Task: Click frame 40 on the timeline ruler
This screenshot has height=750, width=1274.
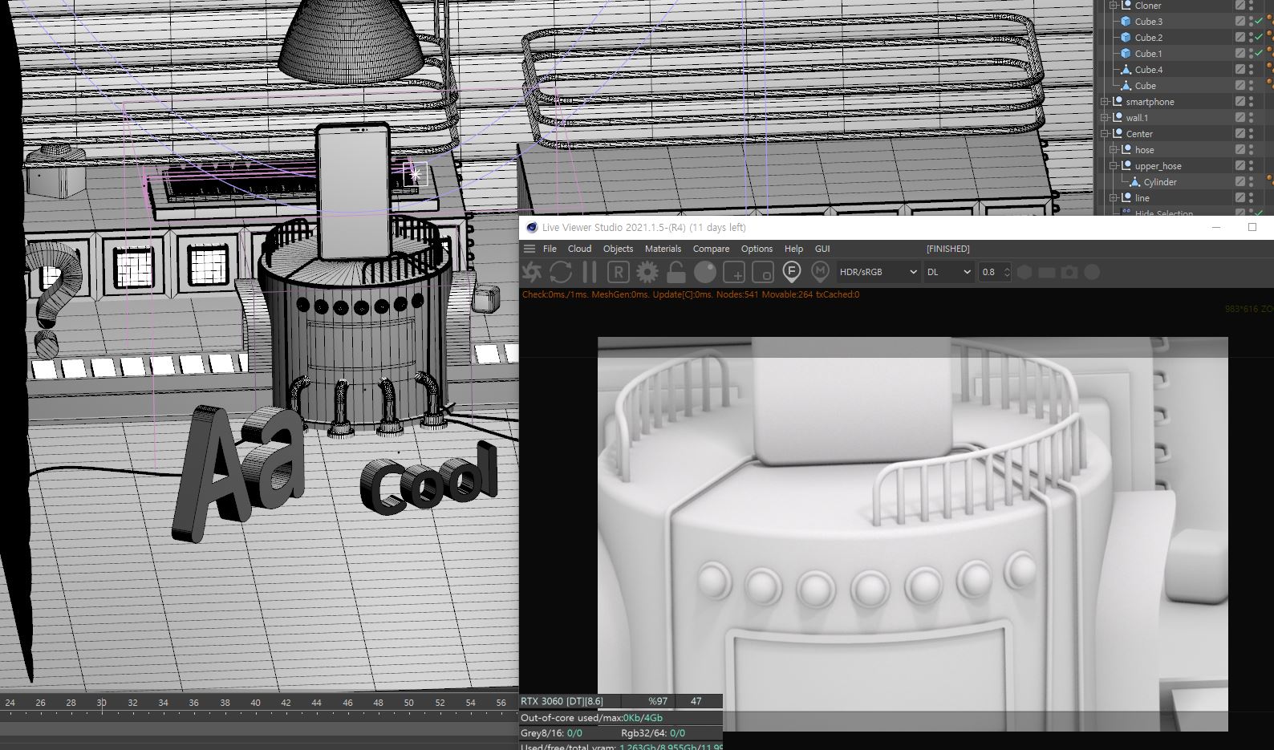Action: [255, 703]
